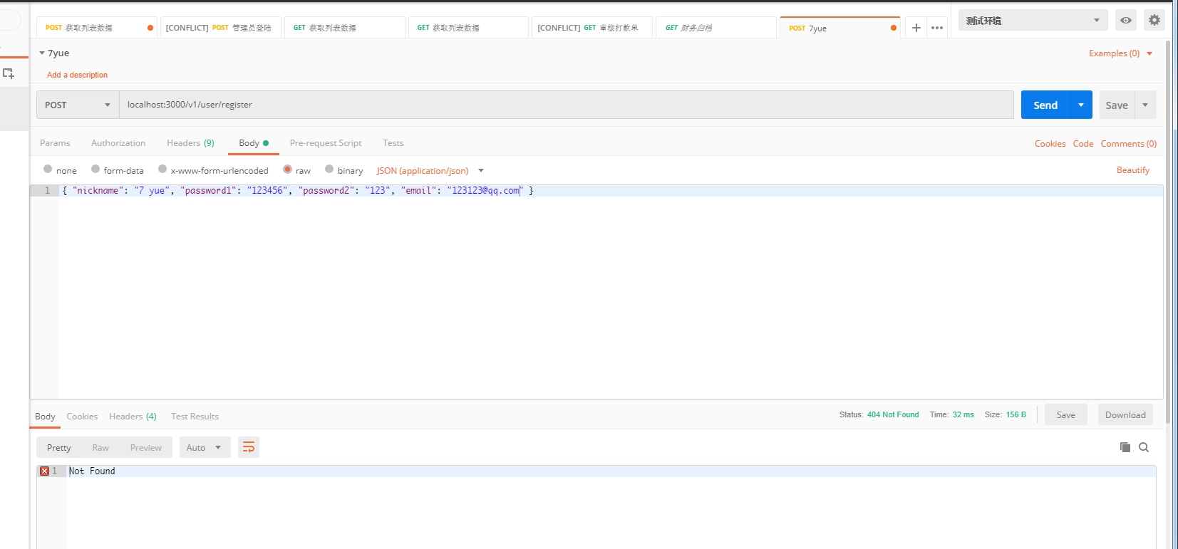Open a new request tab with the plus icon
Viewport: 1178px width, 549px height.
coord(916,28)
